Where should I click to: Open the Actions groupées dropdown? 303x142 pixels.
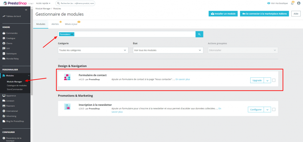click(243, 50)
